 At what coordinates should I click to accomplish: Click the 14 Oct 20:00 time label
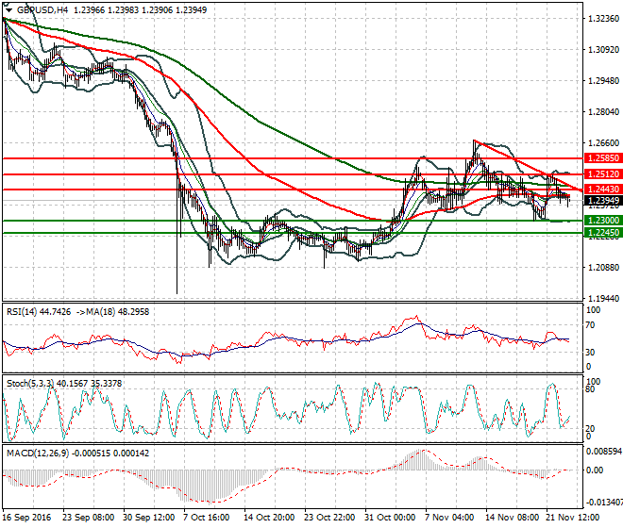[269, 518]
